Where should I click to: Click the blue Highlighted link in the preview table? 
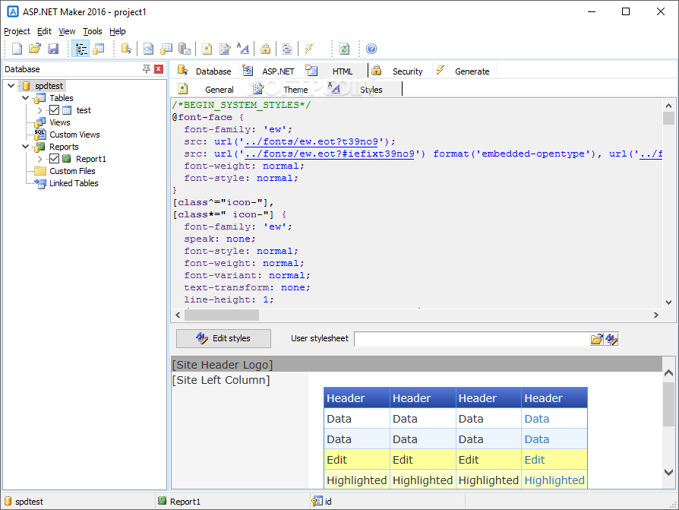point(554,480)
